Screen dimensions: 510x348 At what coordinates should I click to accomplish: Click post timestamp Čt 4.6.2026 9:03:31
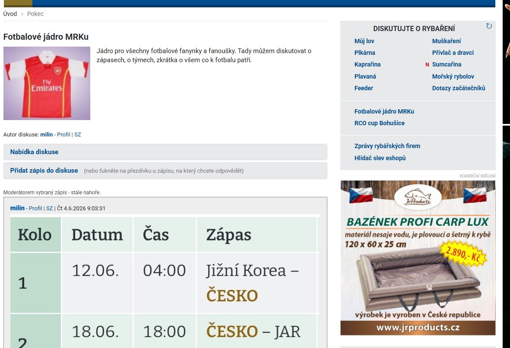coord(81,209)
